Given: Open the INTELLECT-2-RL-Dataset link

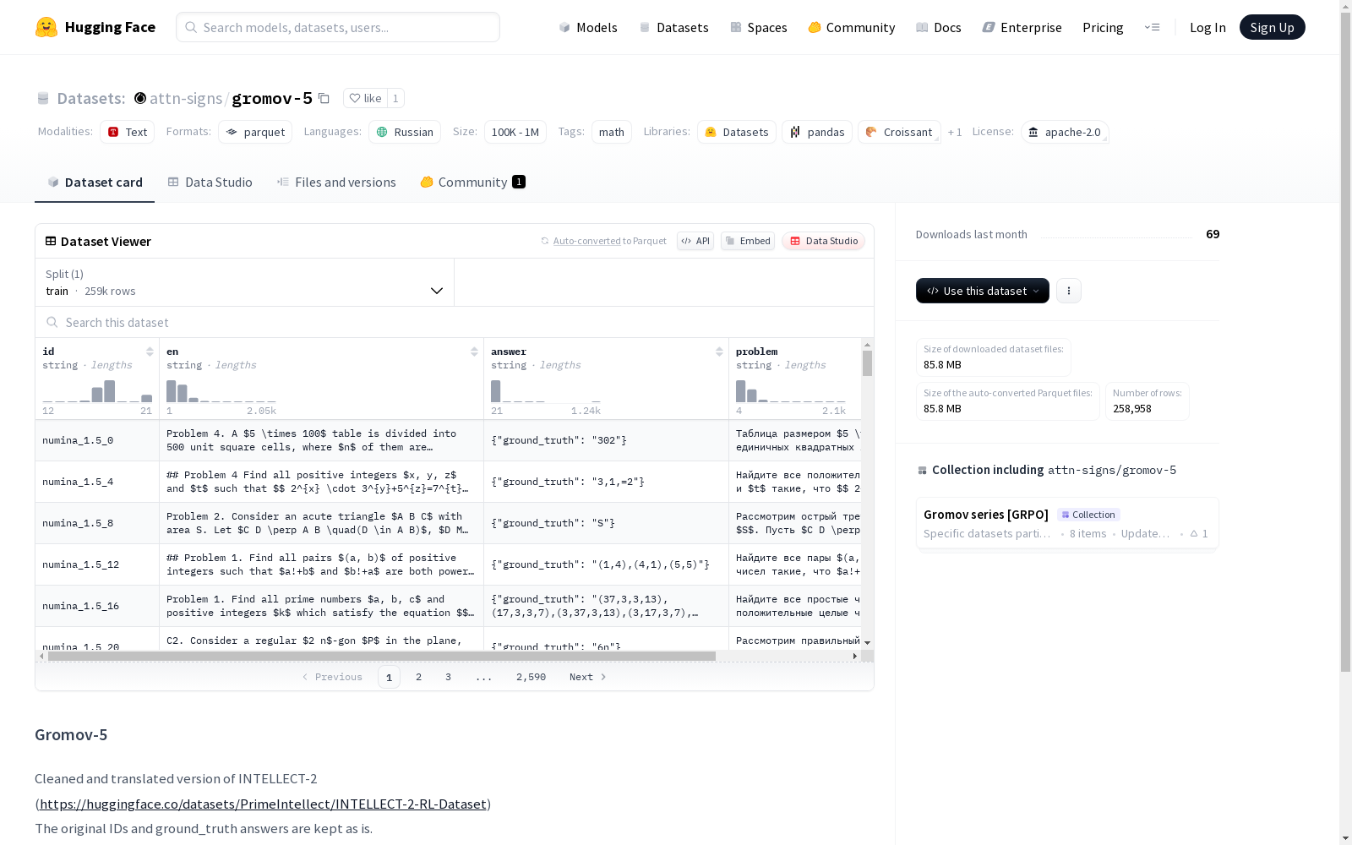Looking at the screenshot, I should pyautogui.click(x=263, y=804).
